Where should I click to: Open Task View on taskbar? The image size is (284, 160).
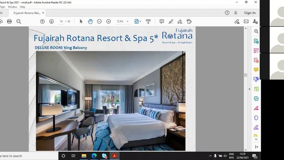[x=73, y=156]
